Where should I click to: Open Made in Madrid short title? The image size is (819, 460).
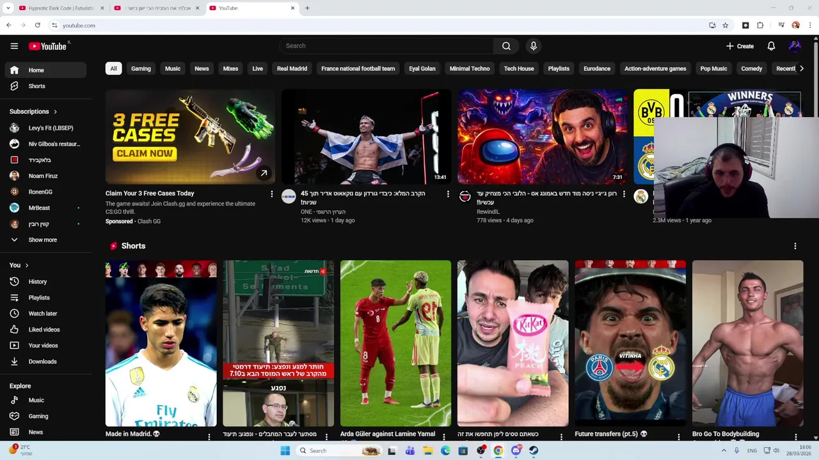click(133, 434)
